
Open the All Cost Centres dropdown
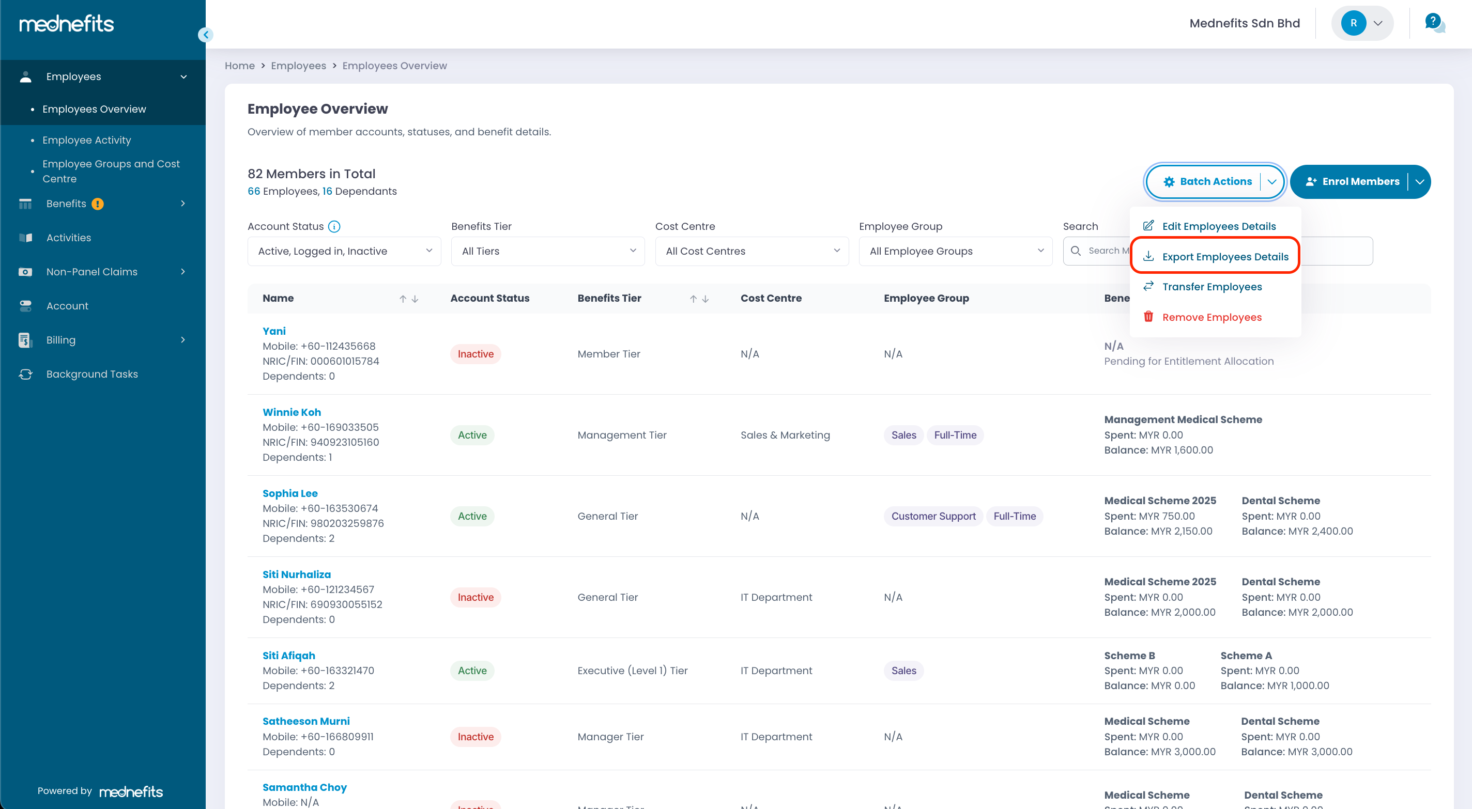click(752, 252)
